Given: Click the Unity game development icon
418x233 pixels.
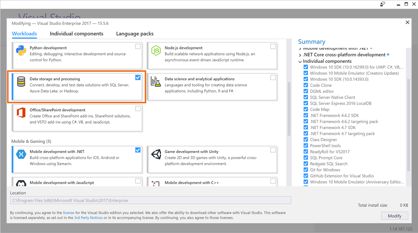Looking at the screenshot, I should (x=156, y=154).
